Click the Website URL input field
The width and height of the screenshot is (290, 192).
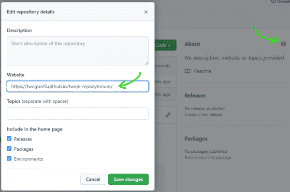(78, 86)
